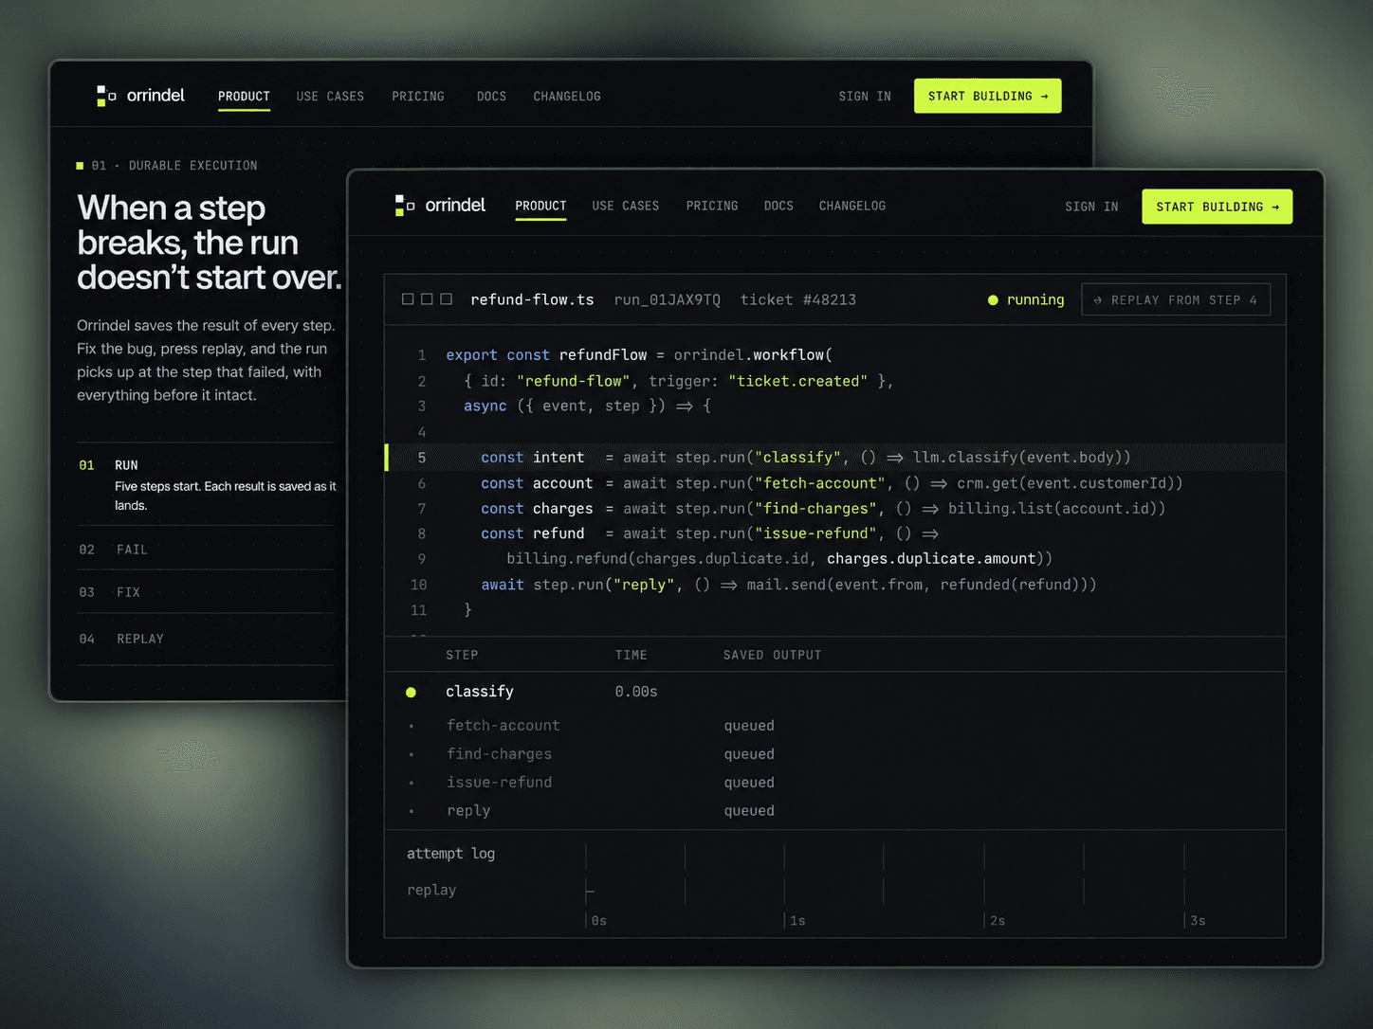The height and width of the screenshot is (1029, 1373).
Task: Select the find-charges step row
Action: (834, 754)
